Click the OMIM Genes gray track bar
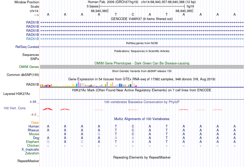Viewport: 244px width, 167px height. [142, 67]
